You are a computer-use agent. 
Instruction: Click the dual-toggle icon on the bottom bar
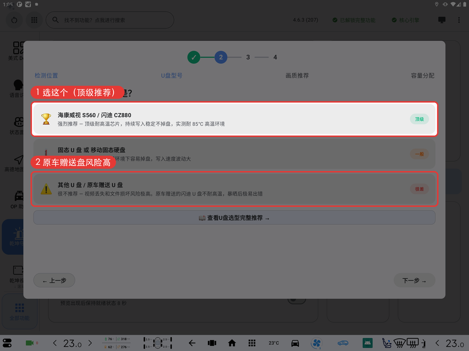point(7,343)
